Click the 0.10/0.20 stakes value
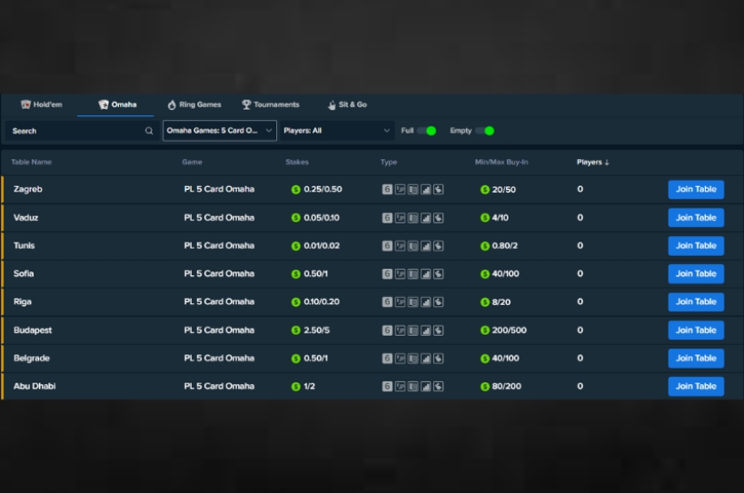 point(322,301)
